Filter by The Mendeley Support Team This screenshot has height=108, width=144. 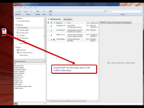tap(23, 86)
